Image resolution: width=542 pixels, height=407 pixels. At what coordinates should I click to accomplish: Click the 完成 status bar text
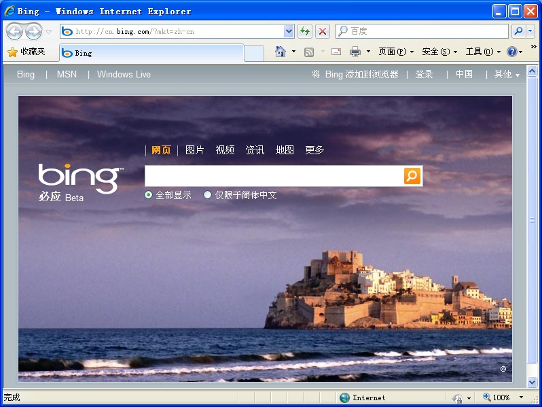(x=12, y=397)
